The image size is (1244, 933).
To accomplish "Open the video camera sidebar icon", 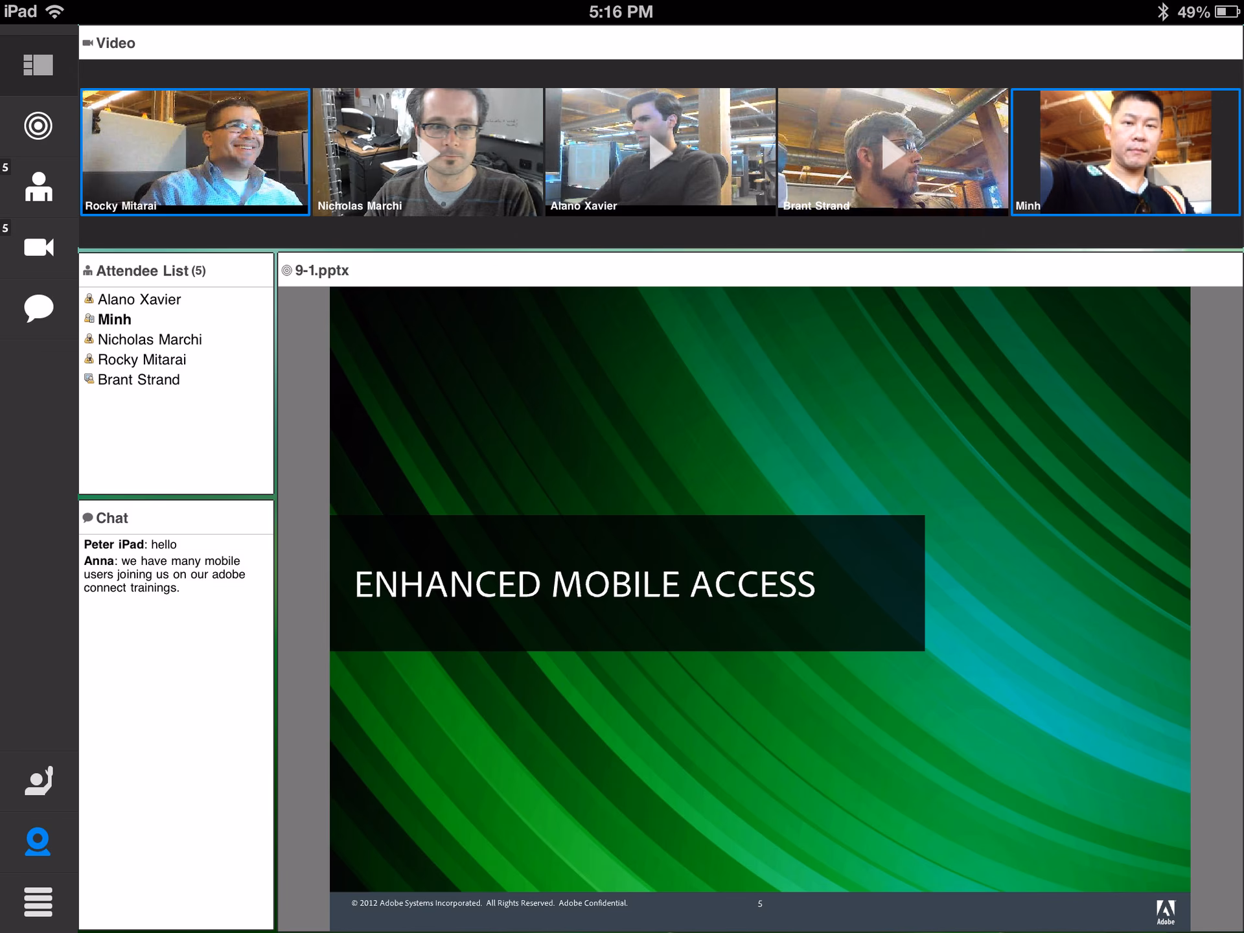I will click(38, 248).
